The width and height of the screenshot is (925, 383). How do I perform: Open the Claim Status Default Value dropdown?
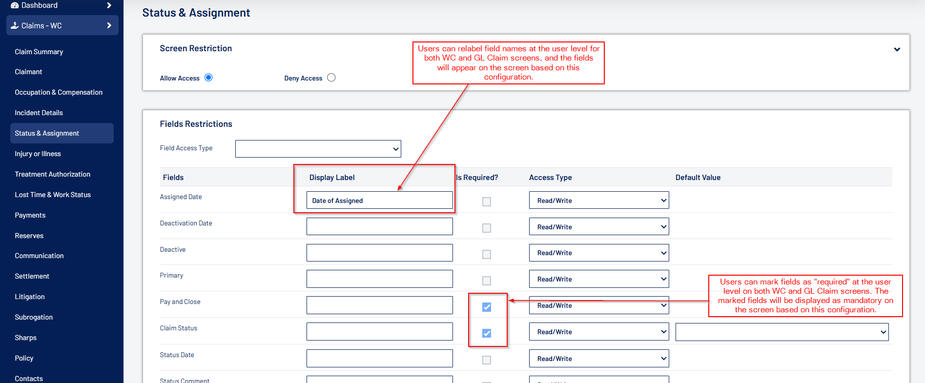click(781, 332)
